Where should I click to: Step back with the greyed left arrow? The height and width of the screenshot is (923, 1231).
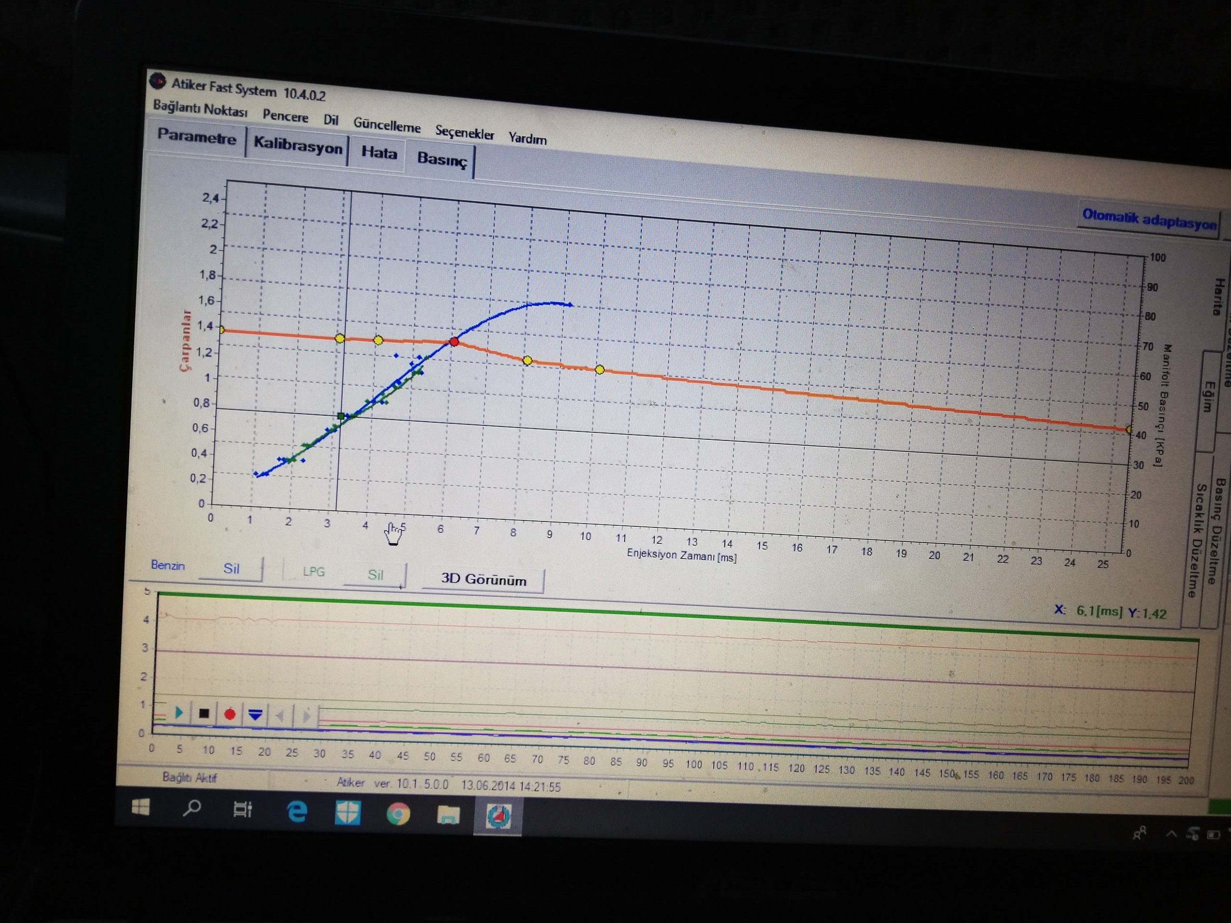coord(280,715)
